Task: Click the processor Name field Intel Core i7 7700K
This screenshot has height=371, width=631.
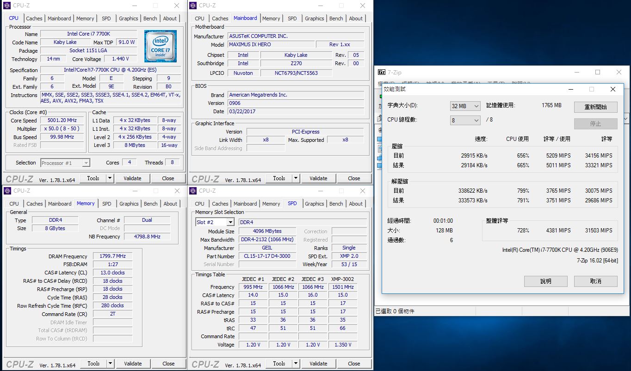Action: 88,34
